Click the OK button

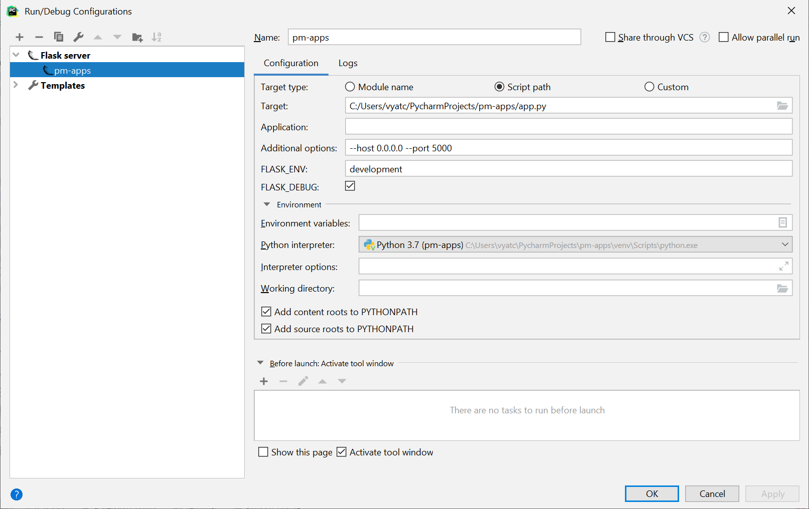coord(652,493)
